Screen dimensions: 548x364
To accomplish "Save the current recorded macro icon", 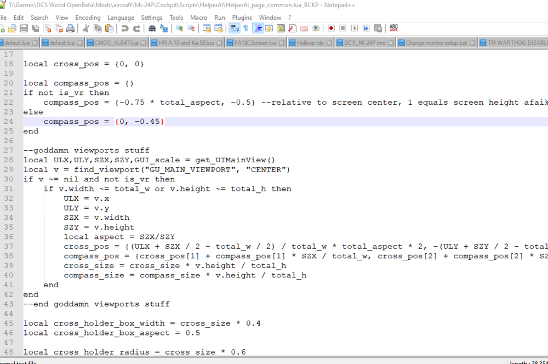I will click(x=378, y=29).
